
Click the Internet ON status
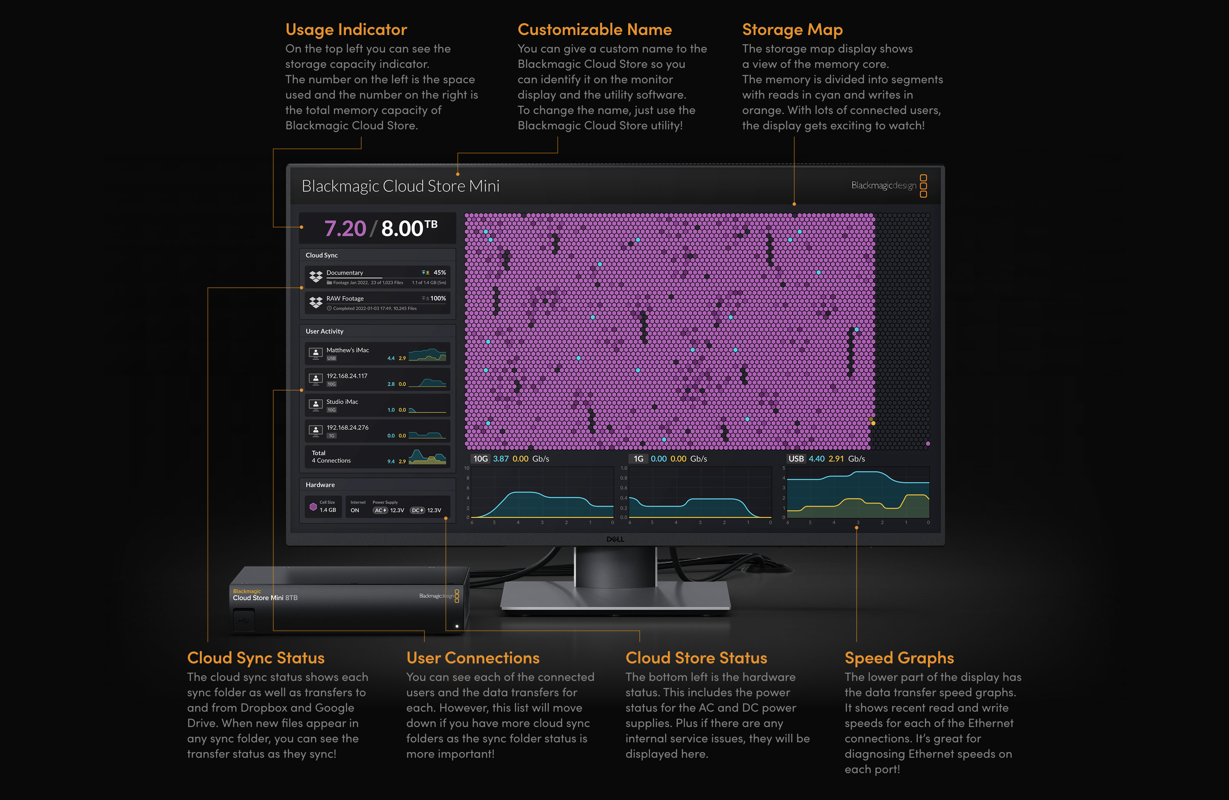coord(358,507)
